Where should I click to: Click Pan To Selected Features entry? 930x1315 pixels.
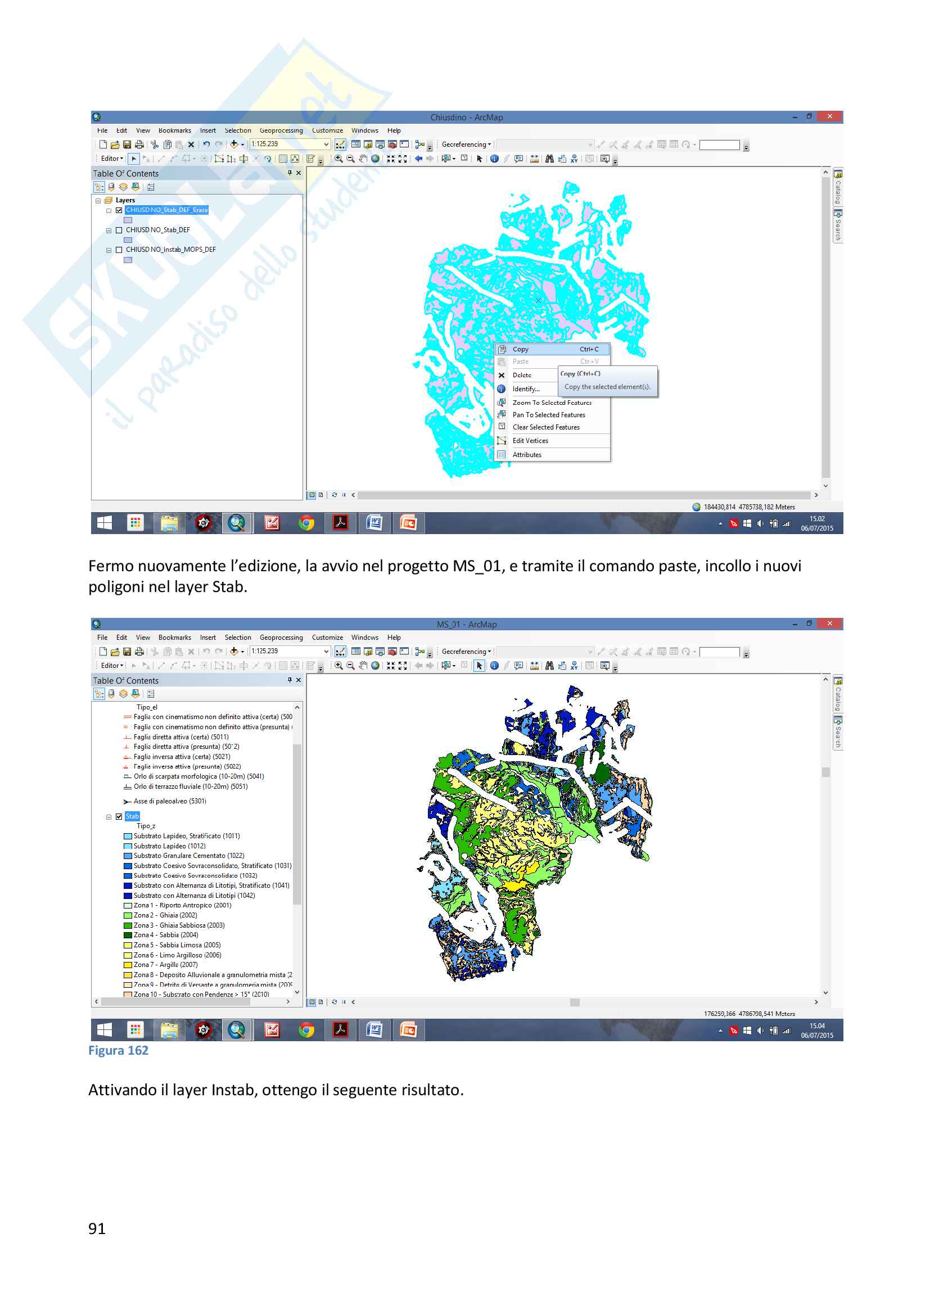[x=549, y=415]
